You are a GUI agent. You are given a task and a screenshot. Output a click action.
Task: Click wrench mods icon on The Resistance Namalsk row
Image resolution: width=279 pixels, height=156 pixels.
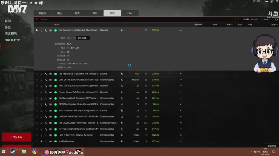point(46,31)
